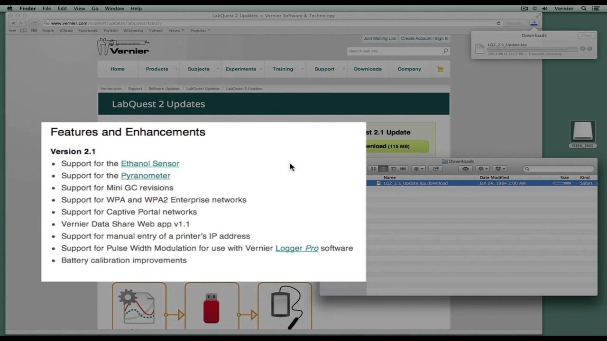Screen dimensions: 607x341
Task: Open the Help menu
Action: [136, 8]
